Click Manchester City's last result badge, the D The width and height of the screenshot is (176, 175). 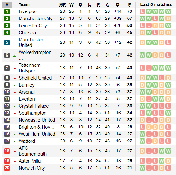[x=168, y=19]
